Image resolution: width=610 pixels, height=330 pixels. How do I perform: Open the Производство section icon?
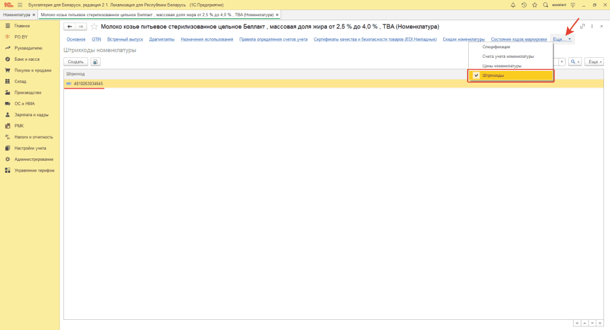[7, 92]
